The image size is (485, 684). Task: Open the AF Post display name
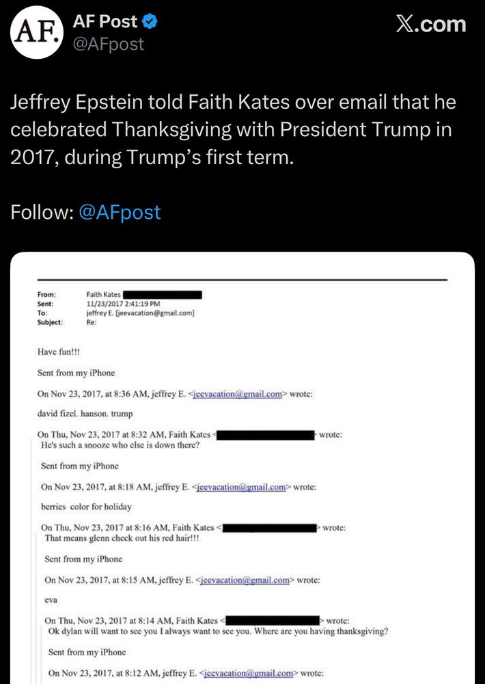(x=105, y=23)
